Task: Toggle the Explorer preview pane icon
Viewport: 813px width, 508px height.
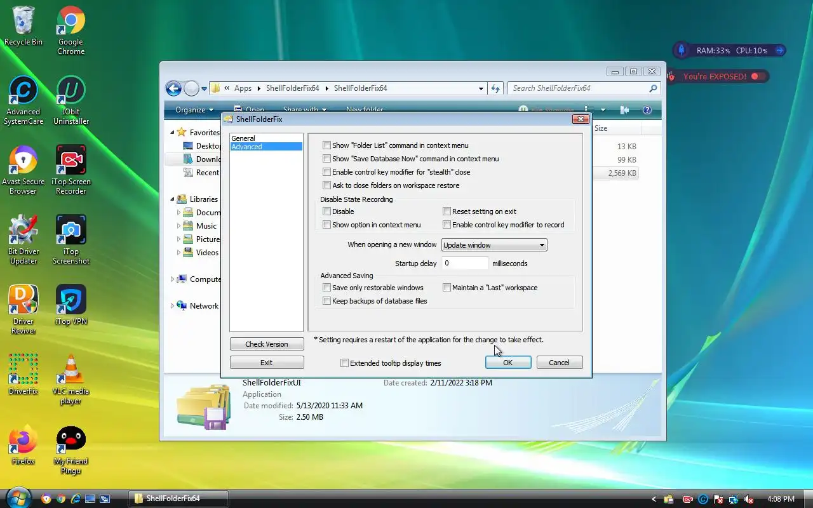Action: (x=624, y=110)
